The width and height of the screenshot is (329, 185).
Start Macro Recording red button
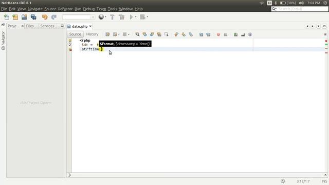coord(218,34)
